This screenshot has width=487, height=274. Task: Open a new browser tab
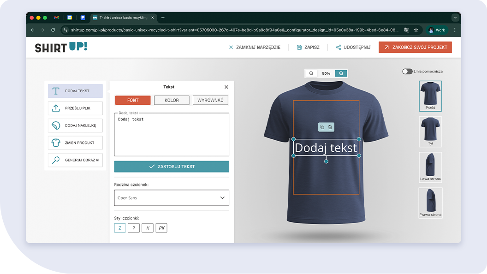[163, 18]
